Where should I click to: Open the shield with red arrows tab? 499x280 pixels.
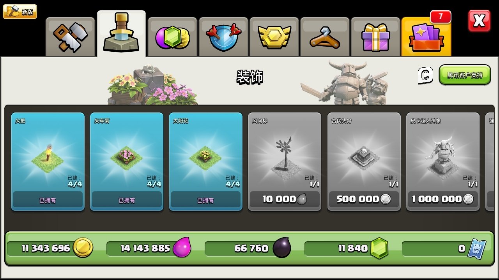tap(223, 37)
